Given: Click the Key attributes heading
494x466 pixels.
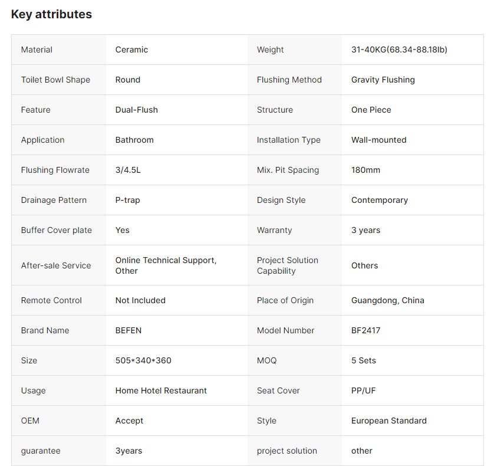Looking at the screenshot, I should coord(51,14).
